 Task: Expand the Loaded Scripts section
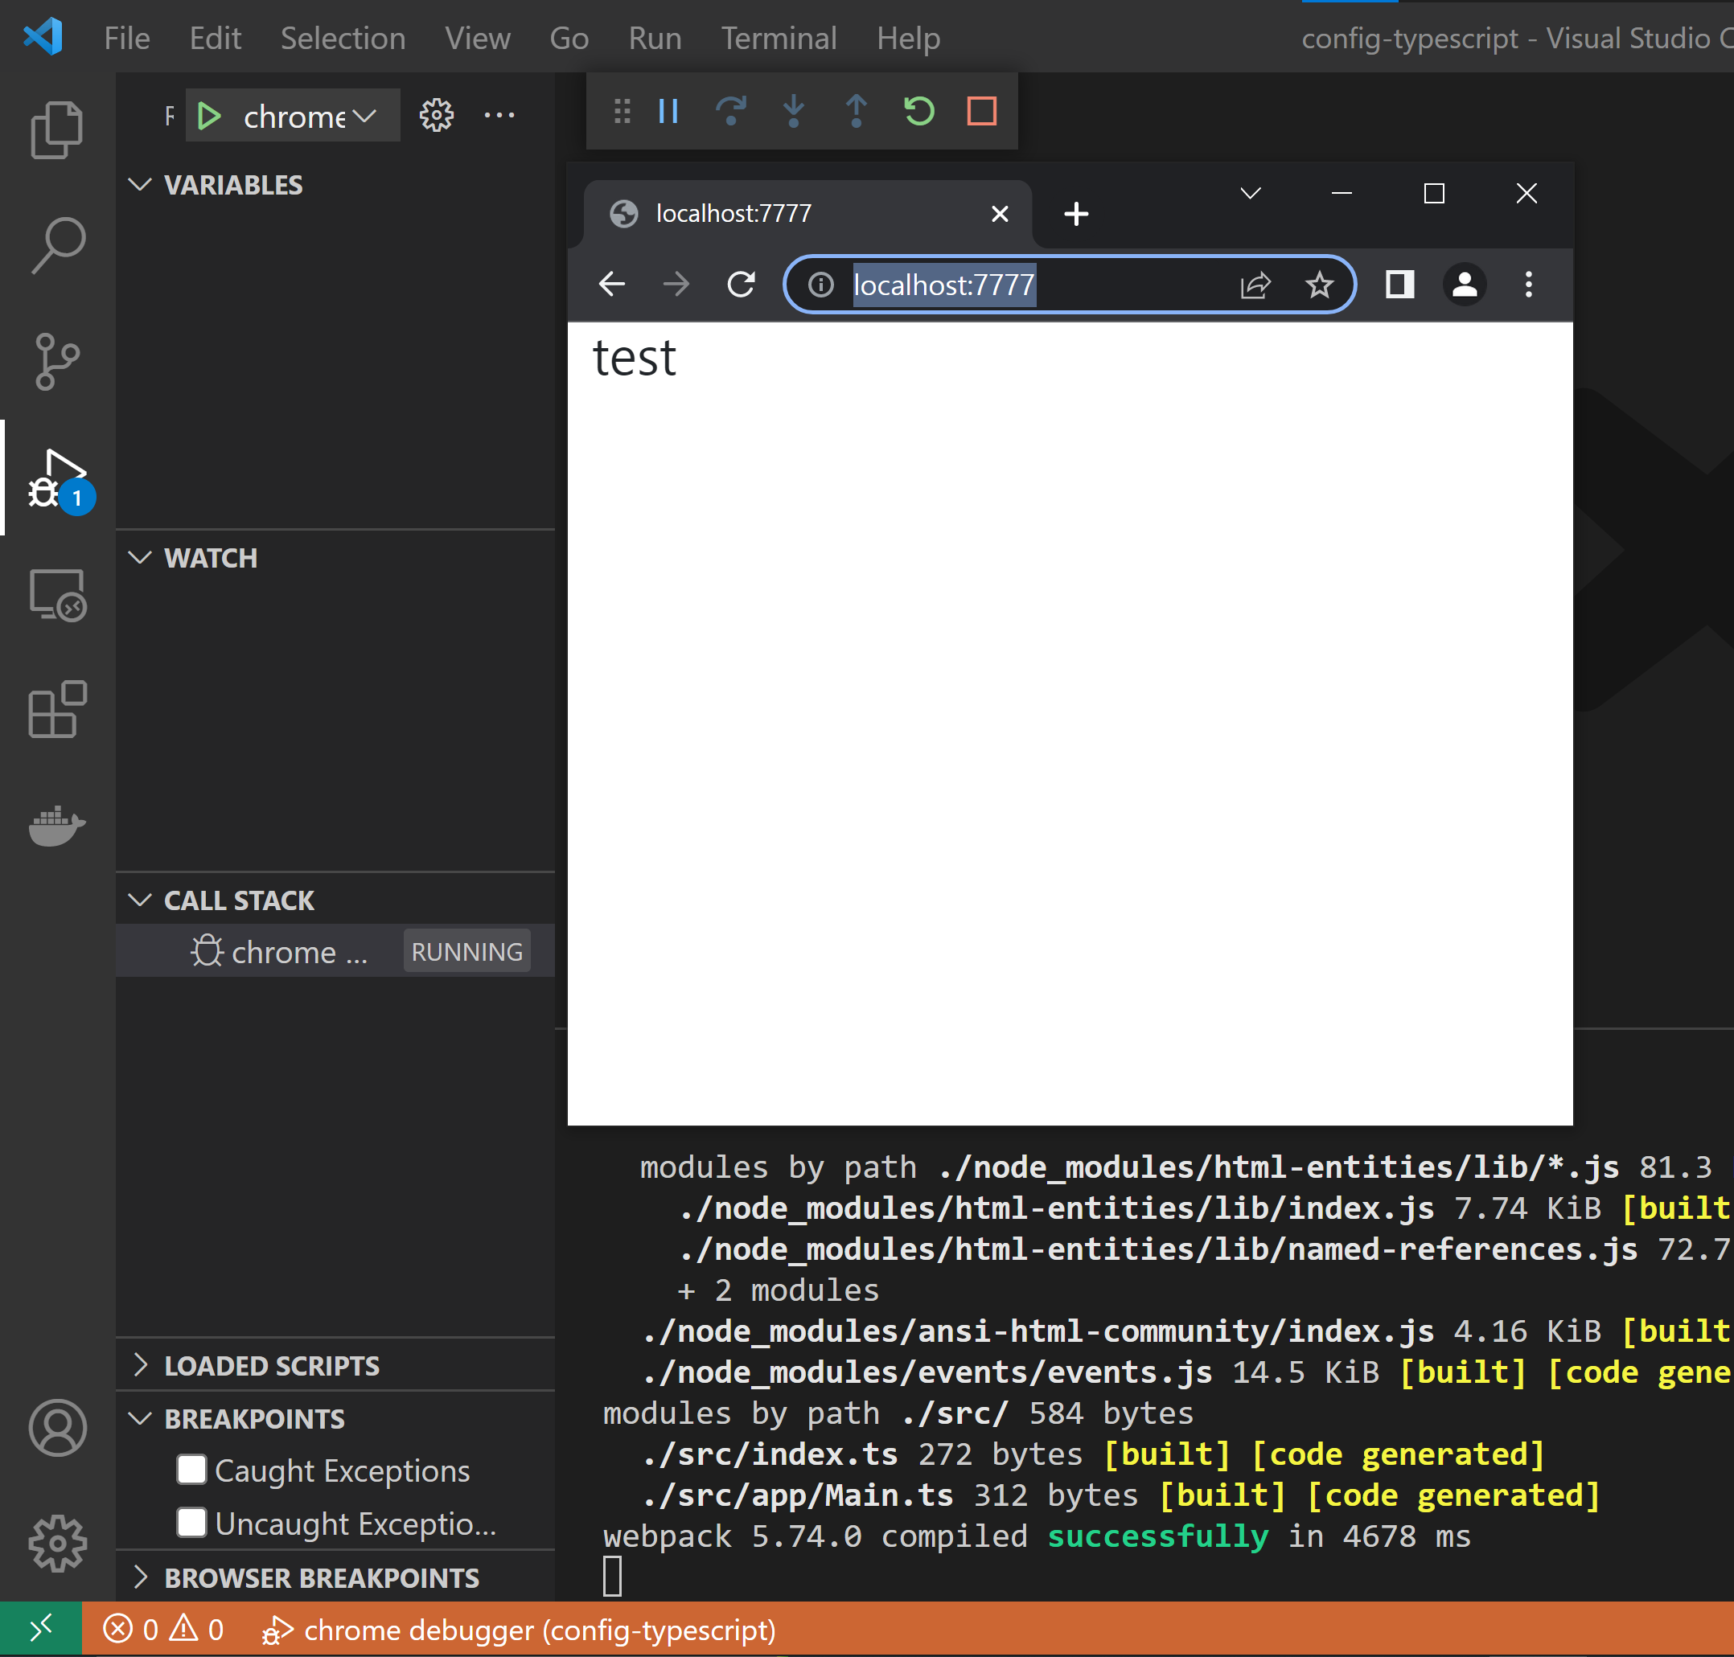271,1365
